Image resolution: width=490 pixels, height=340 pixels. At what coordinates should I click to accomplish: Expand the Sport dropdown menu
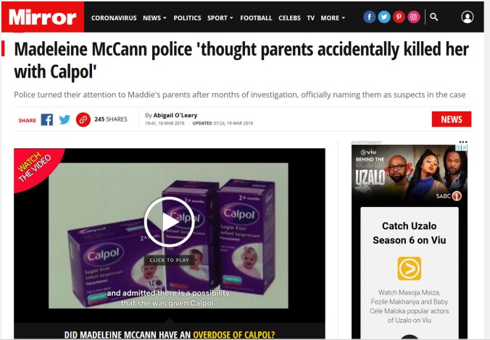pyautogui.click(x=220, y=18)
